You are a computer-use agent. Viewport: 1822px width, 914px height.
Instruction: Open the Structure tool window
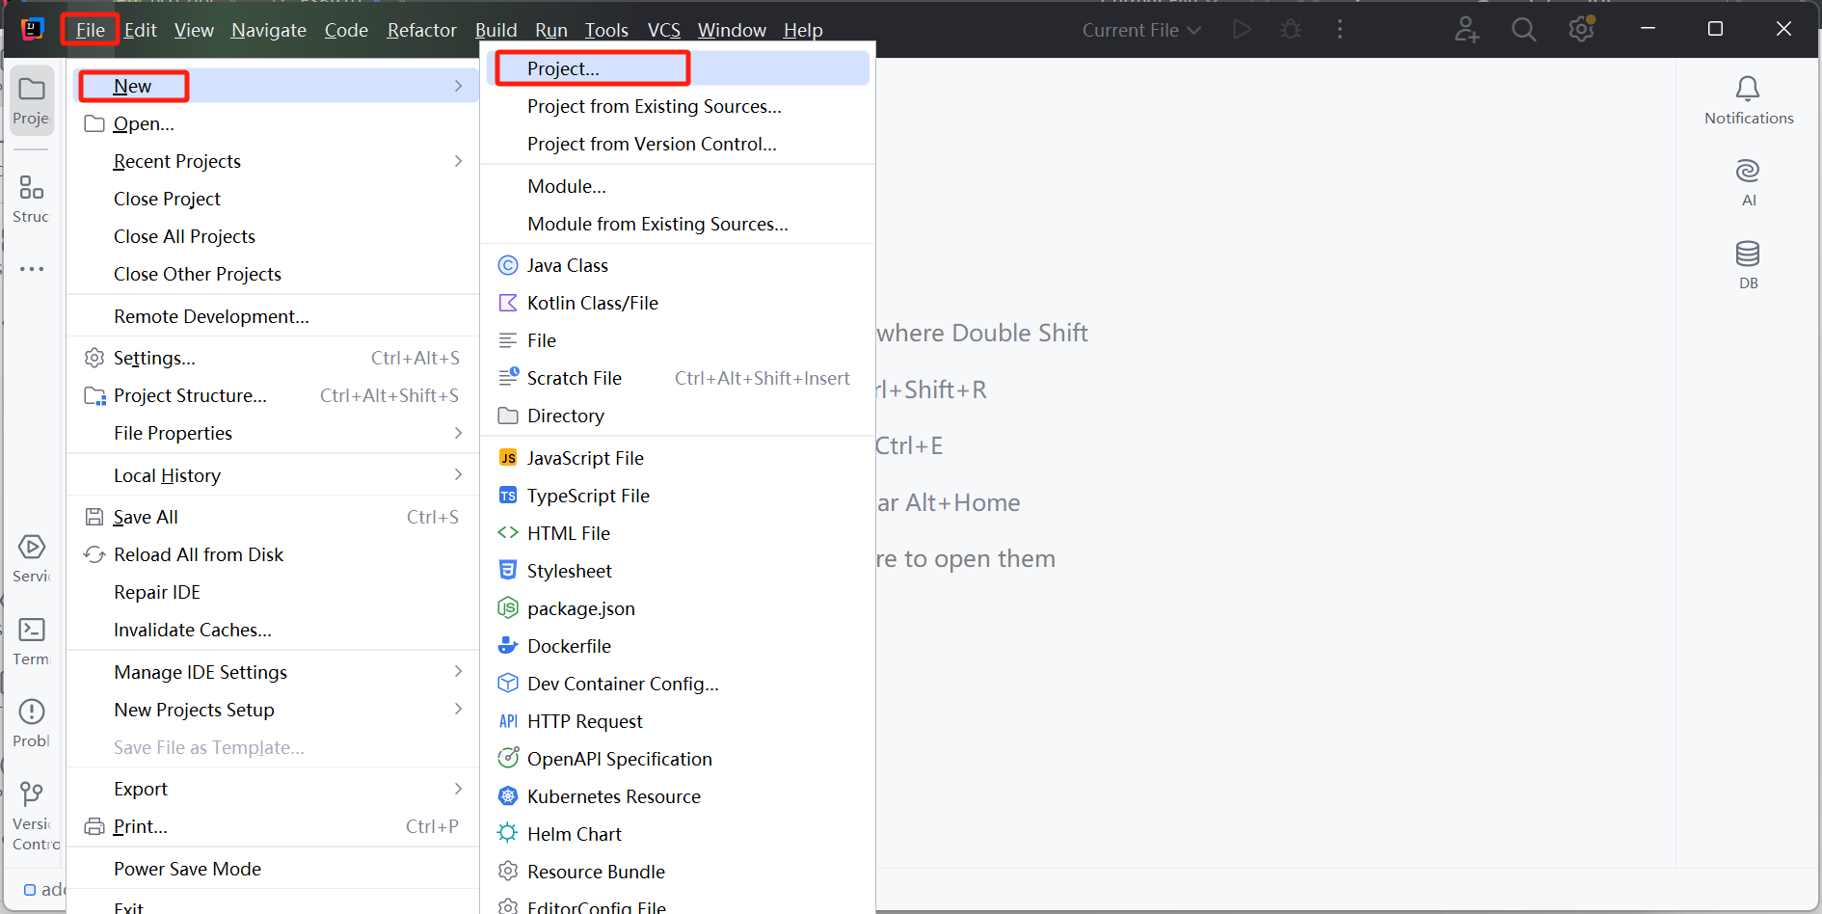point(32,188)
